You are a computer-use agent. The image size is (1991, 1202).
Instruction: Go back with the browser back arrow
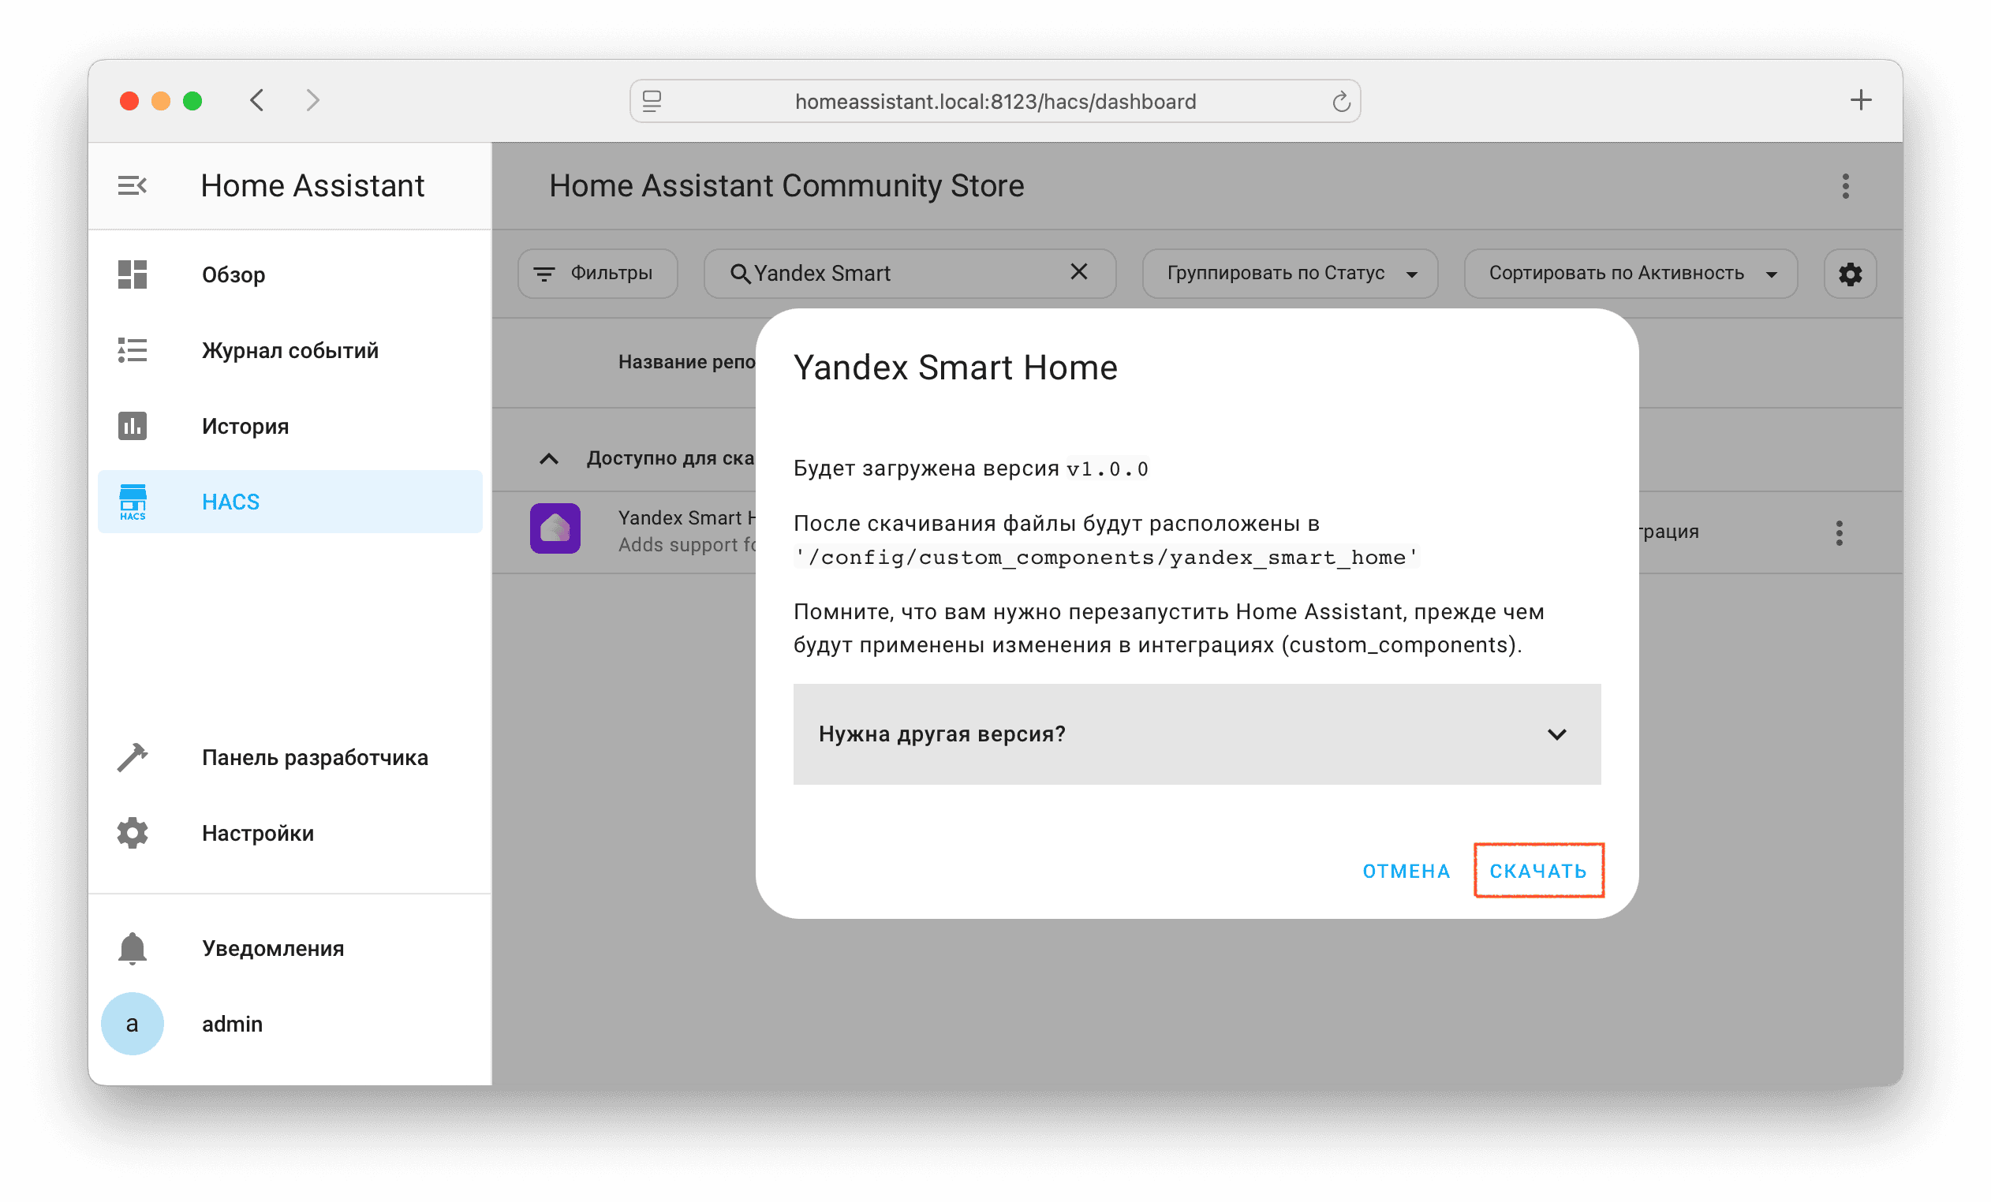tap(258, 100)
